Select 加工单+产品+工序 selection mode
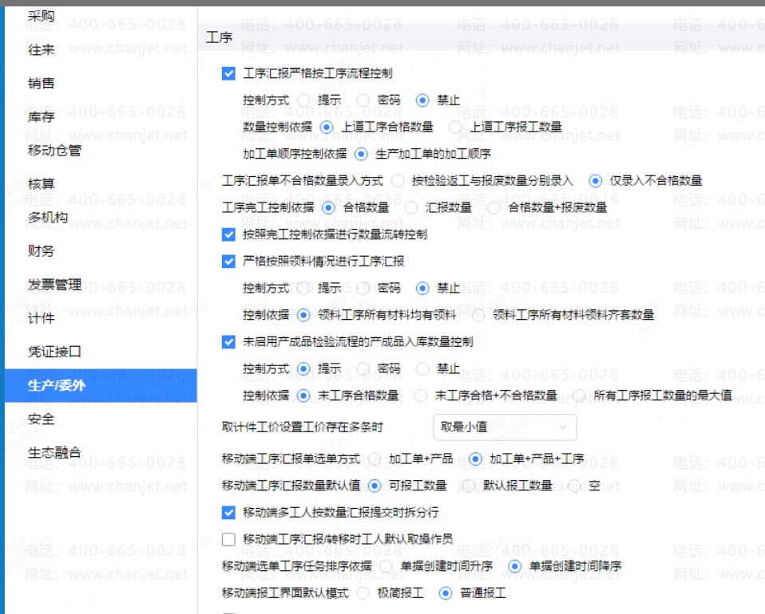The image size is (765, 614). [475, 459]
